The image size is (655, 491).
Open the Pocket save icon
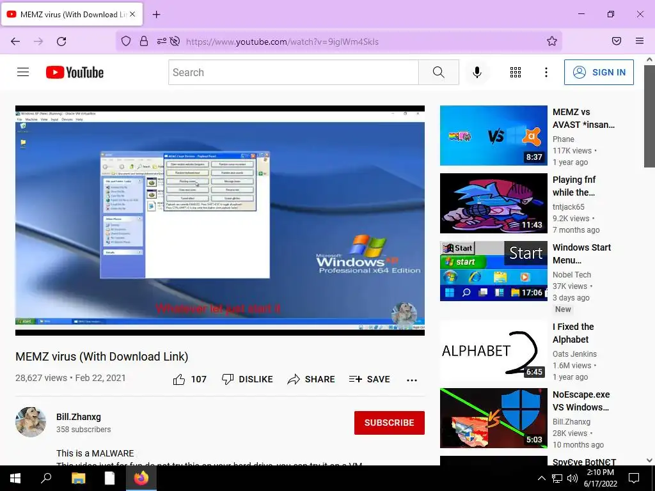coord(617,41)
